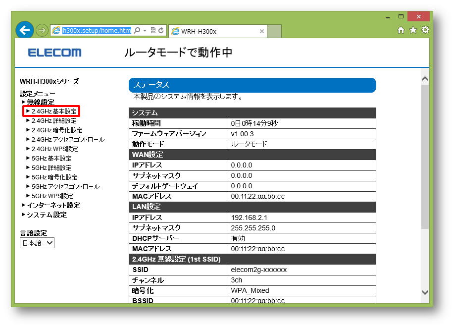454x328 pixels.
Task: Maximize the browser window
Action: pos(401,16)
